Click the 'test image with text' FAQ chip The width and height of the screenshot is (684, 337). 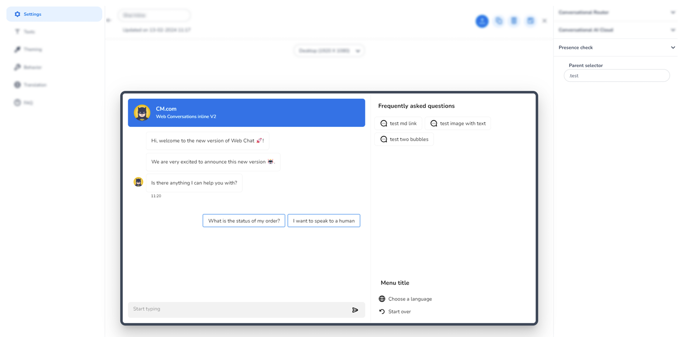457,123
